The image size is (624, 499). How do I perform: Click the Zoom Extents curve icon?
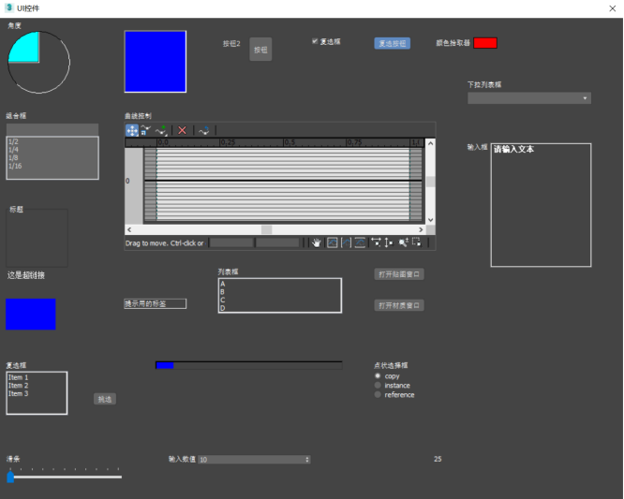coord(333,242)
